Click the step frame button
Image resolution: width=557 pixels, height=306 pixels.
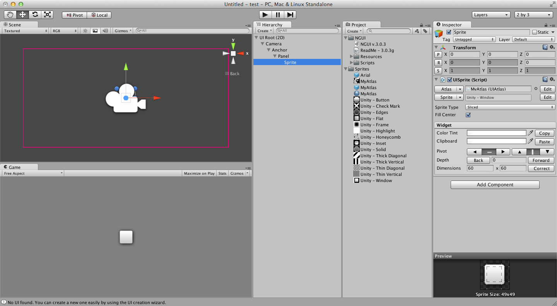click(x=290, y=14)
